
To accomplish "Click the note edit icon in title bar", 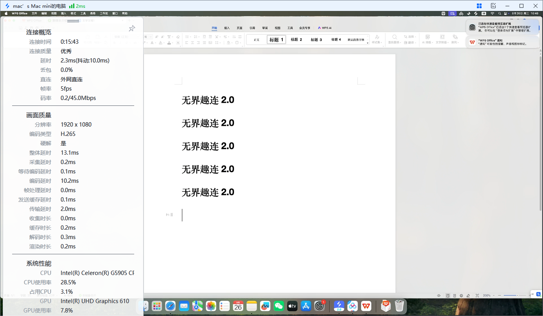I will click(493, 6).
